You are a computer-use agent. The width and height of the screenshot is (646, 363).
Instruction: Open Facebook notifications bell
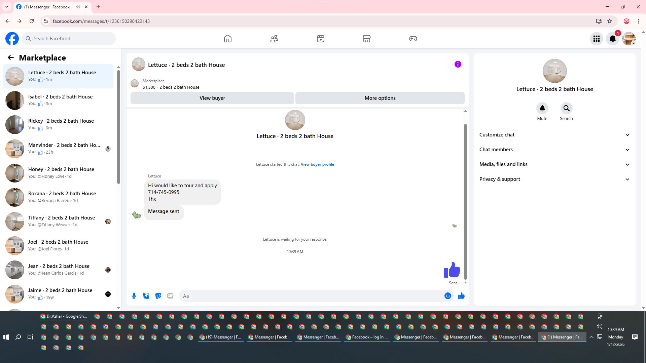(x=613, y=39)
